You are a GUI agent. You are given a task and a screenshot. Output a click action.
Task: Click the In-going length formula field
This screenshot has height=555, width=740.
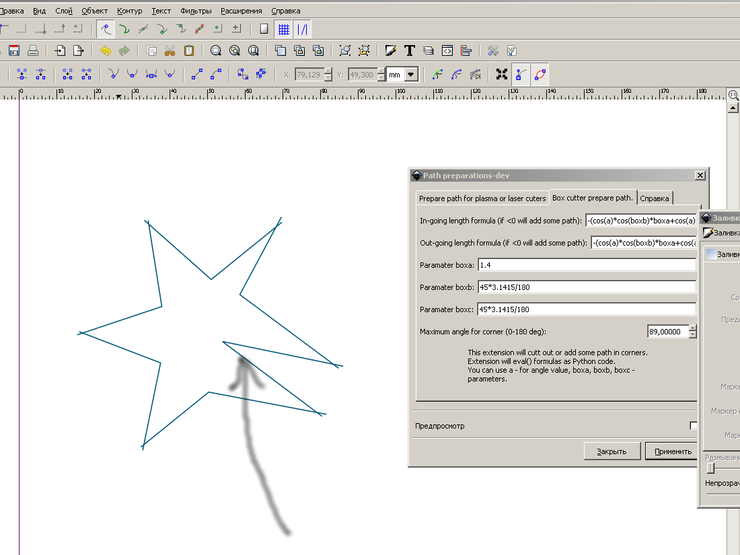(641, 221)
